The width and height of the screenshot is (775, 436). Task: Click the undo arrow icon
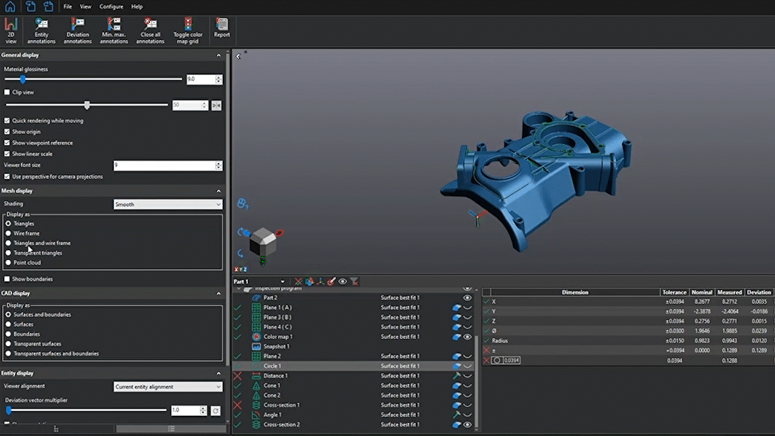[30, 7]
